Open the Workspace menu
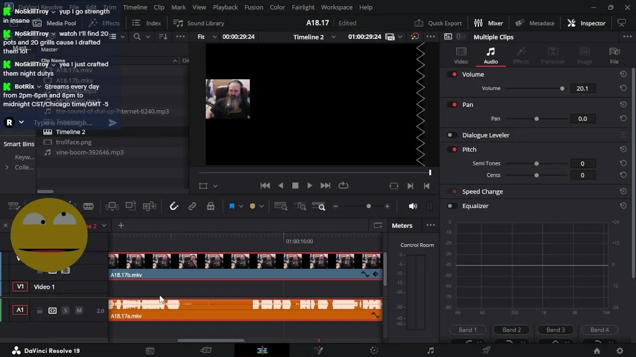 click(x=336, y=7)
